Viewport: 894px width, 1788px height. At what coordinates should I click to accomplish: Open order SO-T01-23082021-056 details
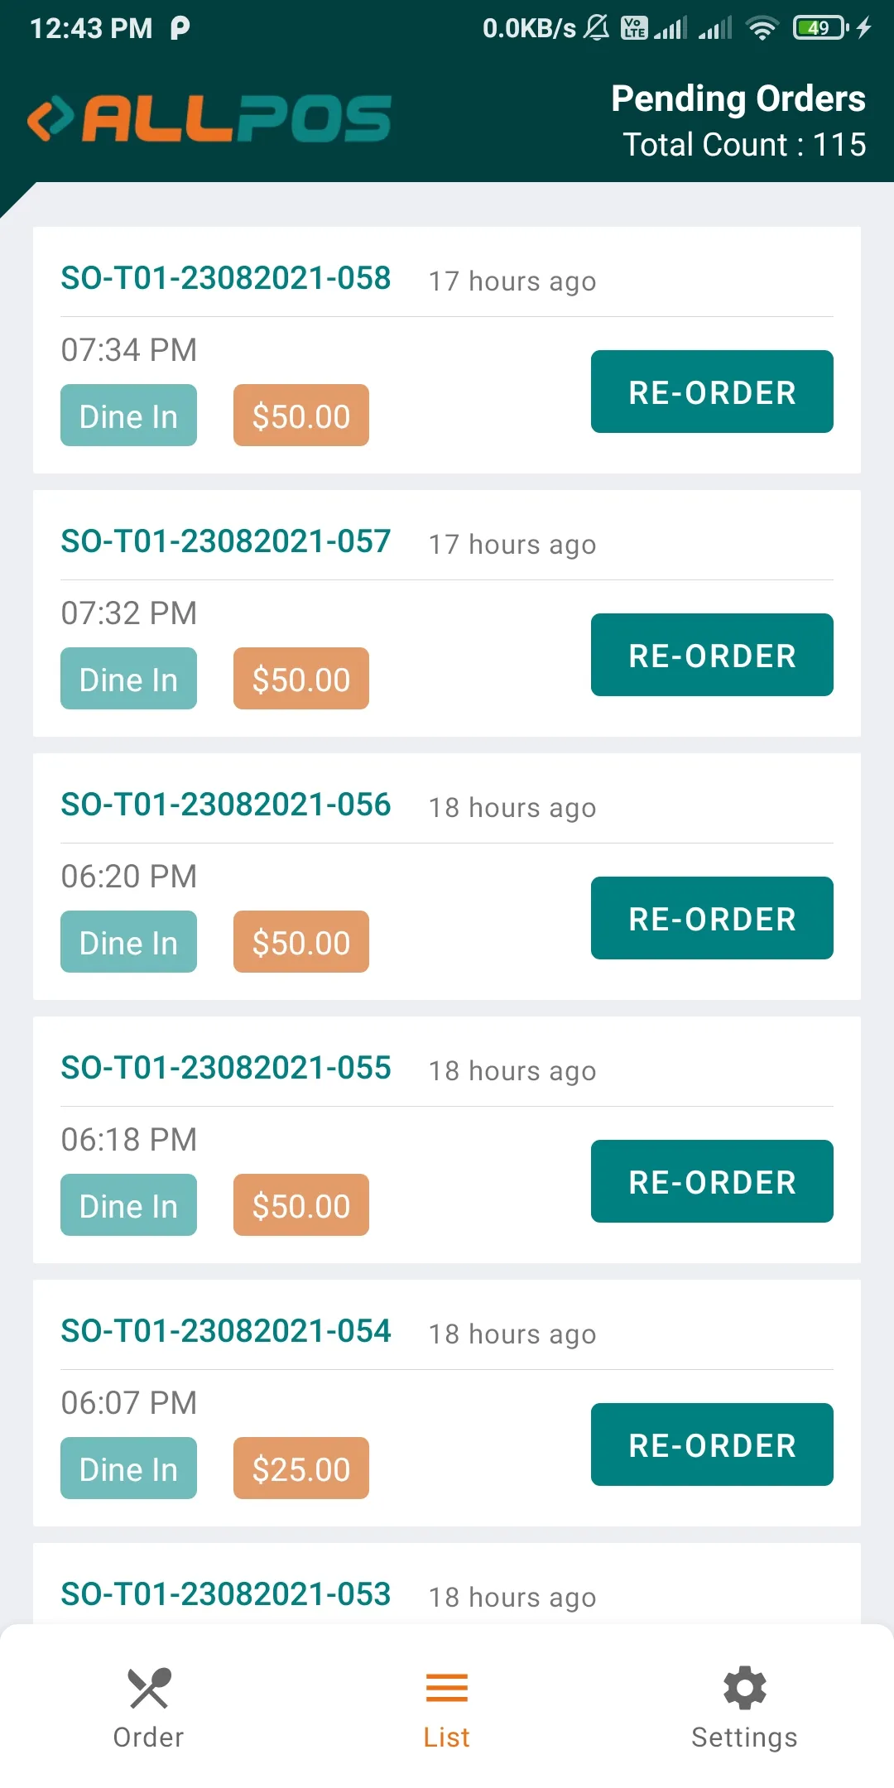click(226, 805)
